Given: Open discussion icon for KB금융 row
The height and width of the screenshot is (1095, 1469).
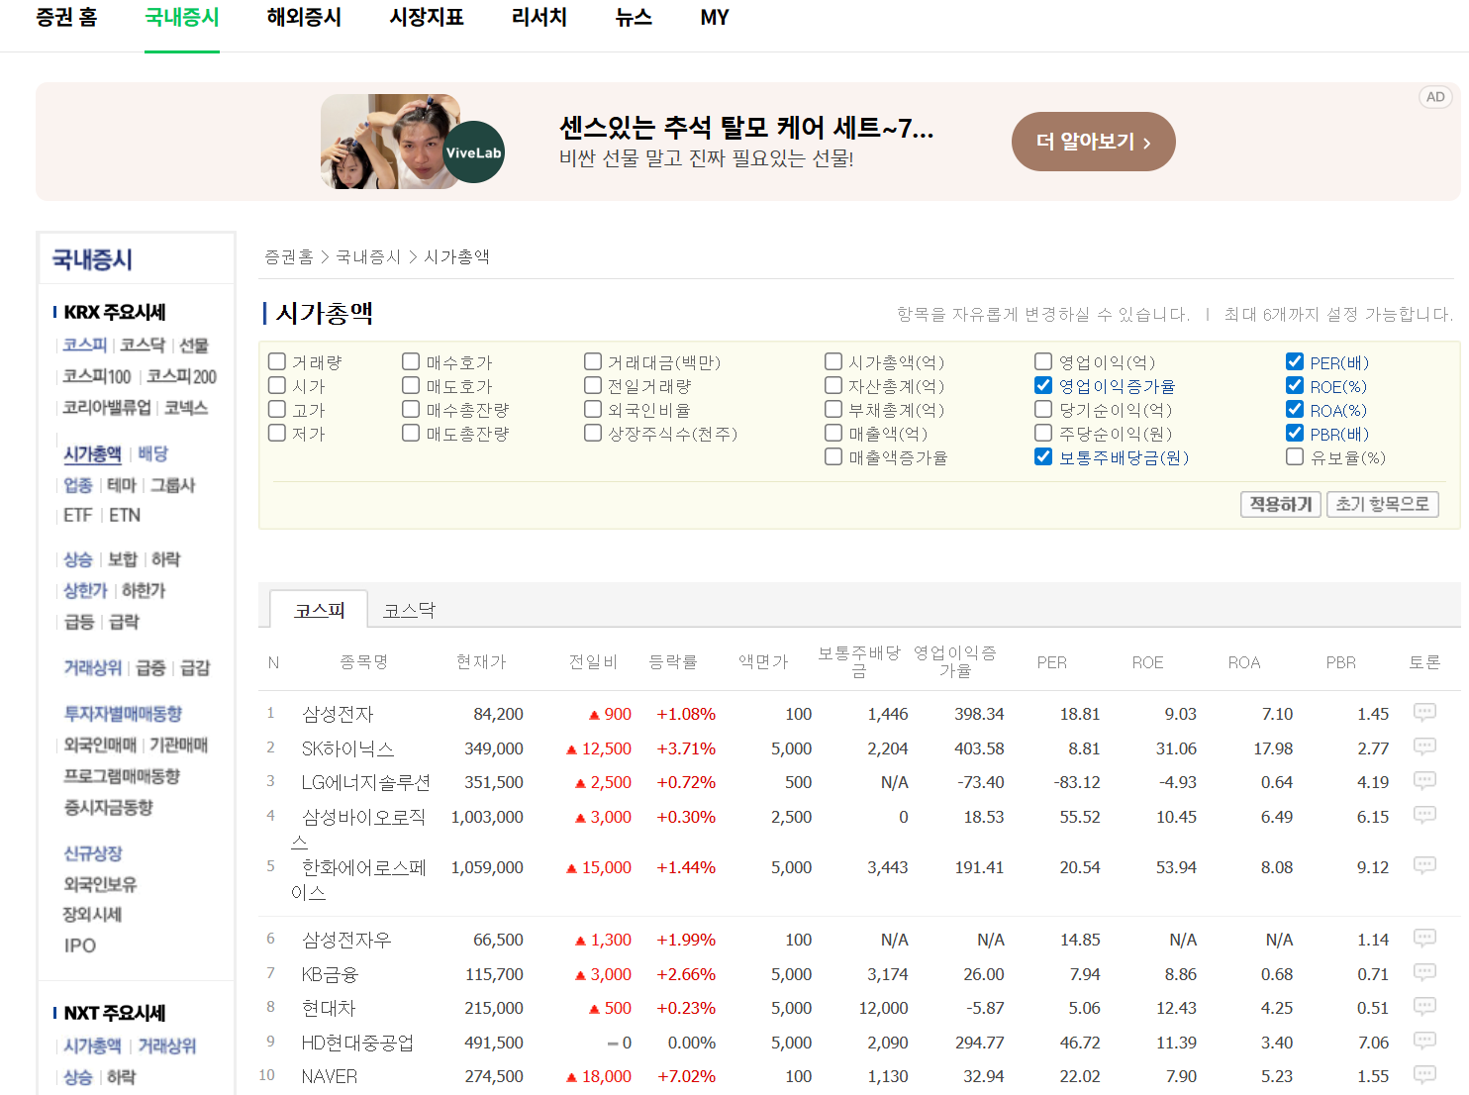Looking at the screenshot, I should pos(1424,972).
